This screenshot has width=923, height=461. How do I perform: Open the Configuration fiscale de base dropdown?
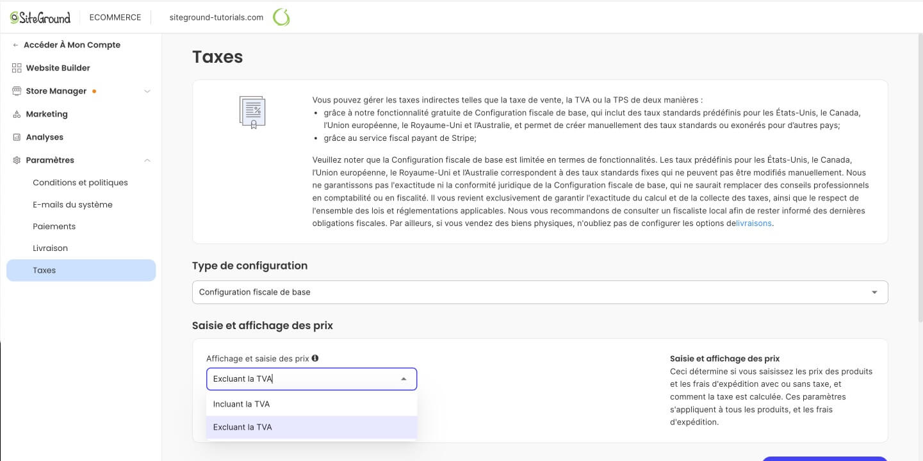pos(540,292)
